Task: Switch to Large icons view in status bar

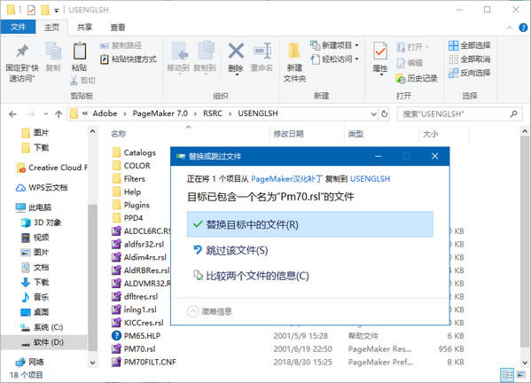Action: pyautogui.click(x=521, y=375)
